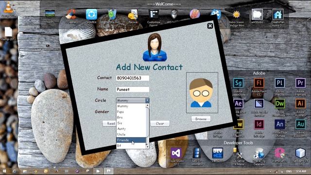Collapse the Circle combo box arrow

(x=147, y=101)
